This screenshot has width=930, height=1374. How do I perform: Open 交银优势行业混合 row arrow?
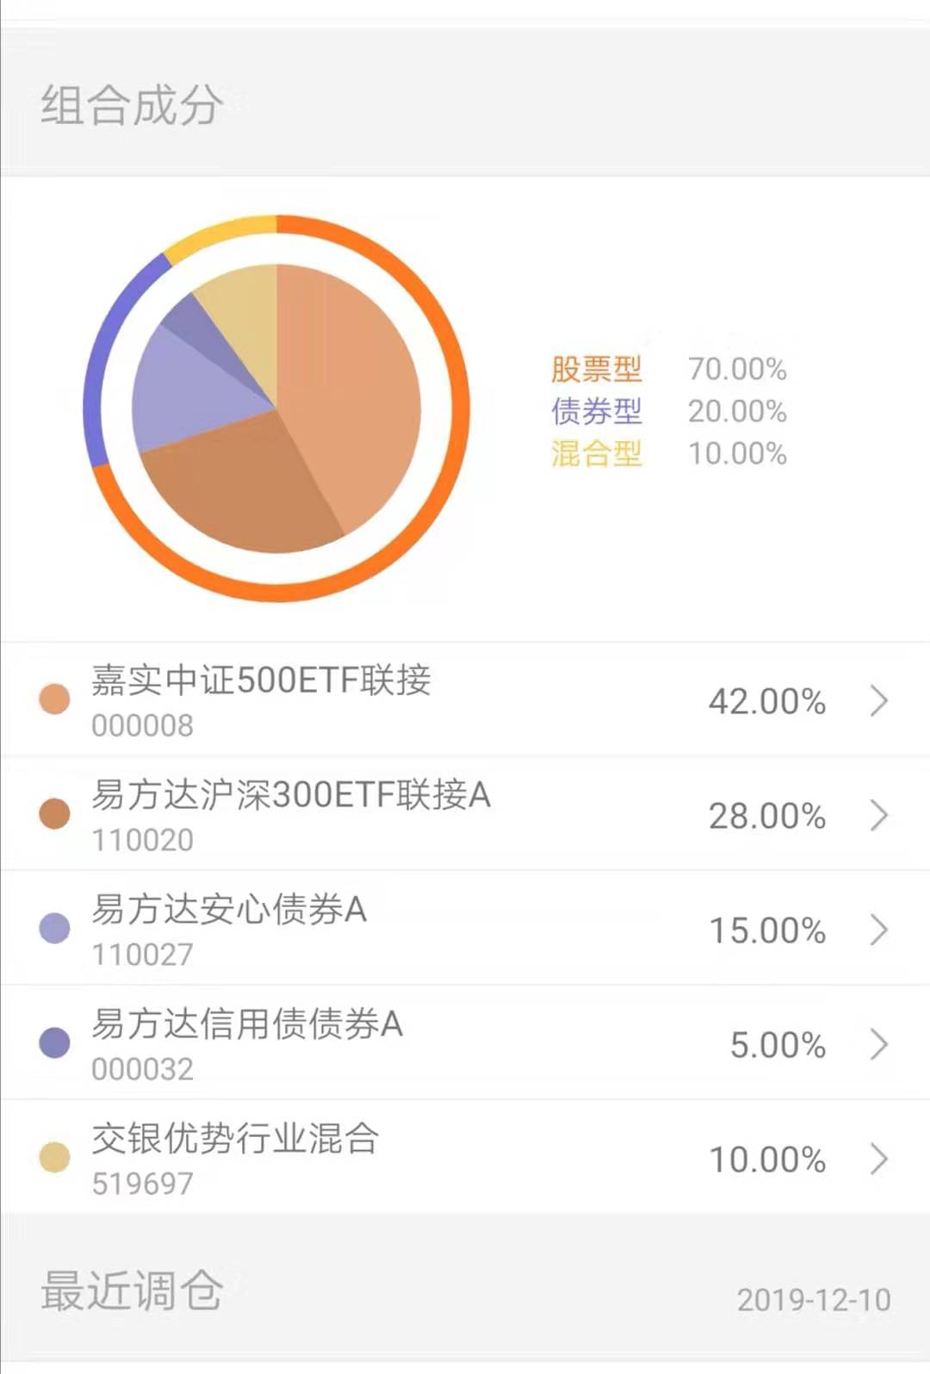tap(878, 1159)
